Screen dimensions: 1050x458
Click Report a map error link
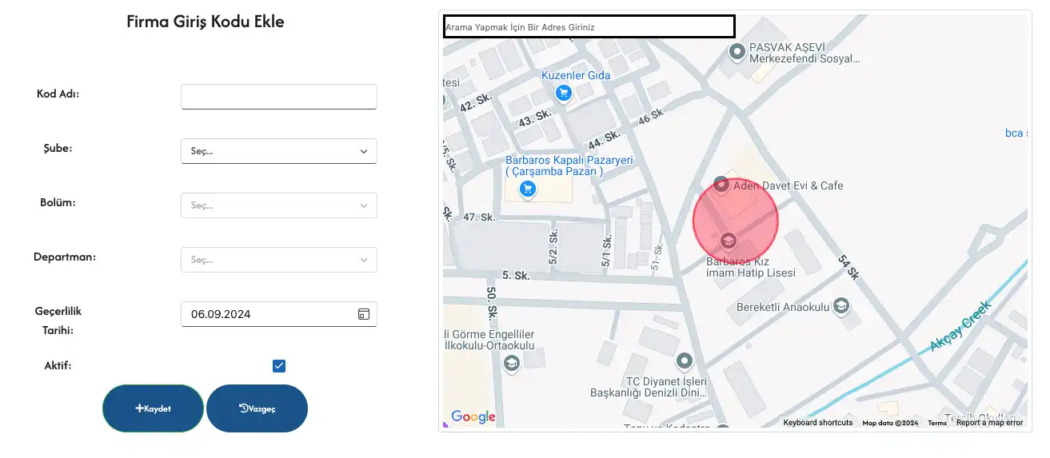coord(989,423)
